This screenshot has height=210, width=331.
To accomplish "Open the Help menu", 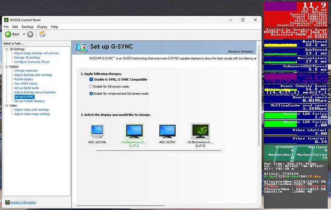I will (x=55, y=27).
